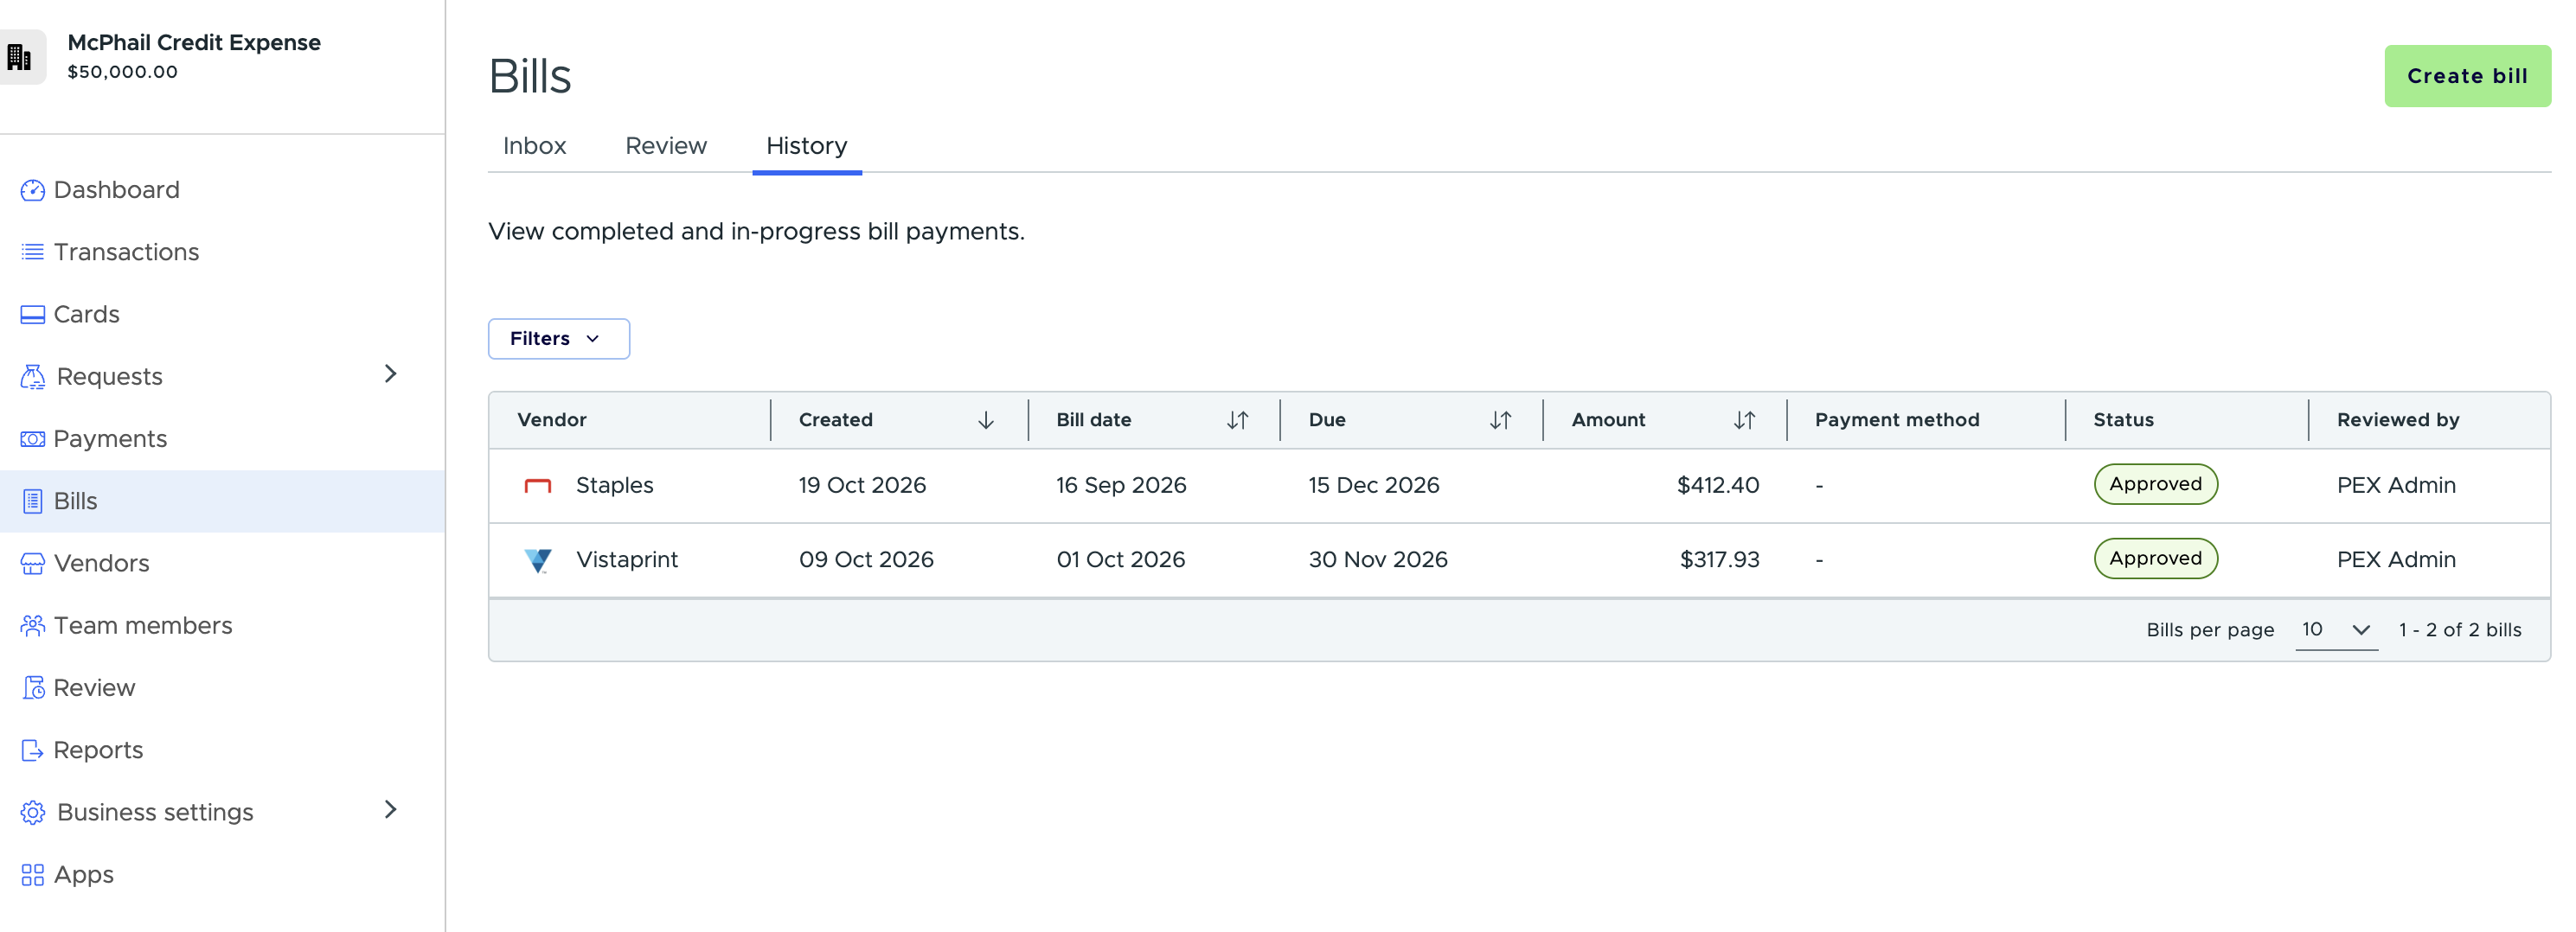The width and height of the screenshot is (2576, 932).
Task: Click the $50,000.00 account balance
Action: coord(123,72)
